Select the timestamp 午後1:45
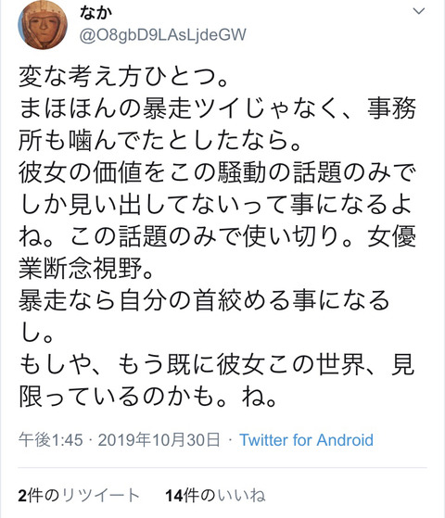445x518 pixels. pos(51,440)
